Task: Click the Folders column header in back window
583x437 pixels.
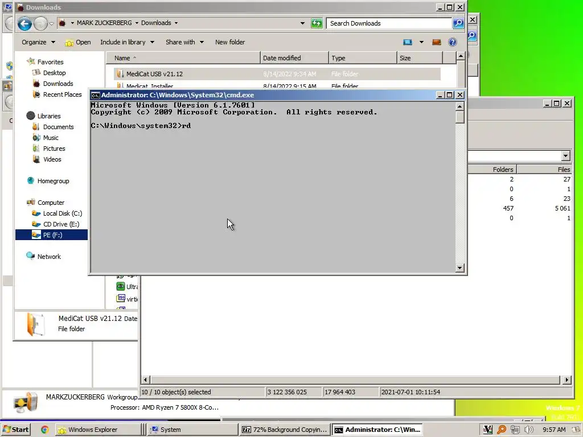Action: pos(491,170)
